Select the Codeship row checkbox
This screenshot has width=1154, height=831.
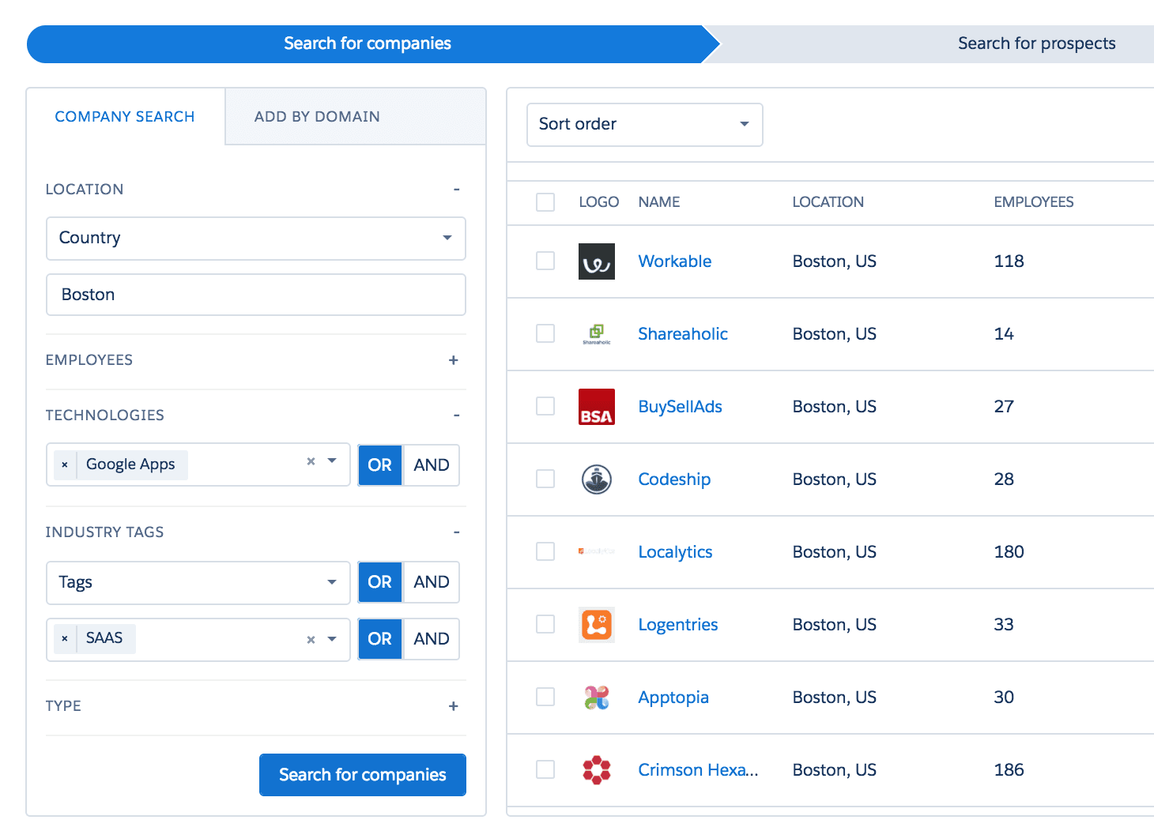tap(545, 479)
